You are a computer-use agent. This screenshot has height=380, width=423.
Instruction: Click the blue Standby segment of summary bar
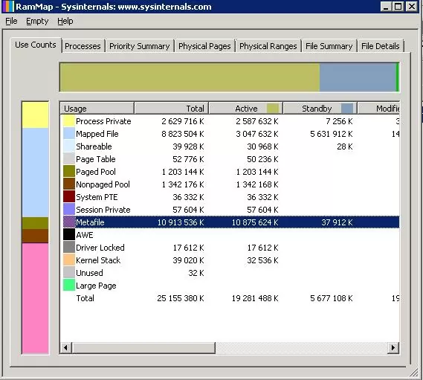click(x=358, y=77)
